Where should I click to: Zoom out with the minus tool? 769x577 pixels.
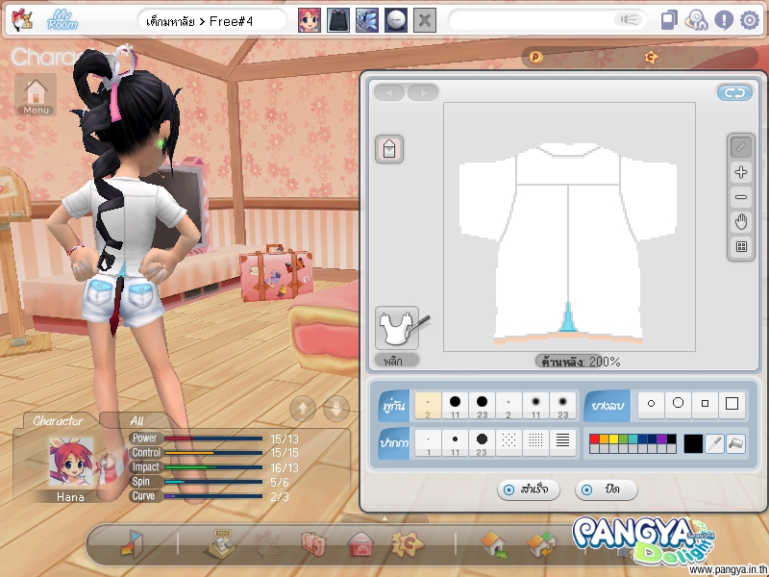[x=741, y=197]
